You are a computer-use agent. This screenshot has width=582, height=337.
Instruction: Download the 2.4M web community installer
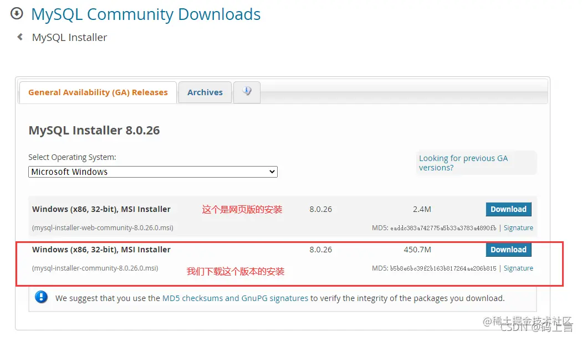click(508, 209)
